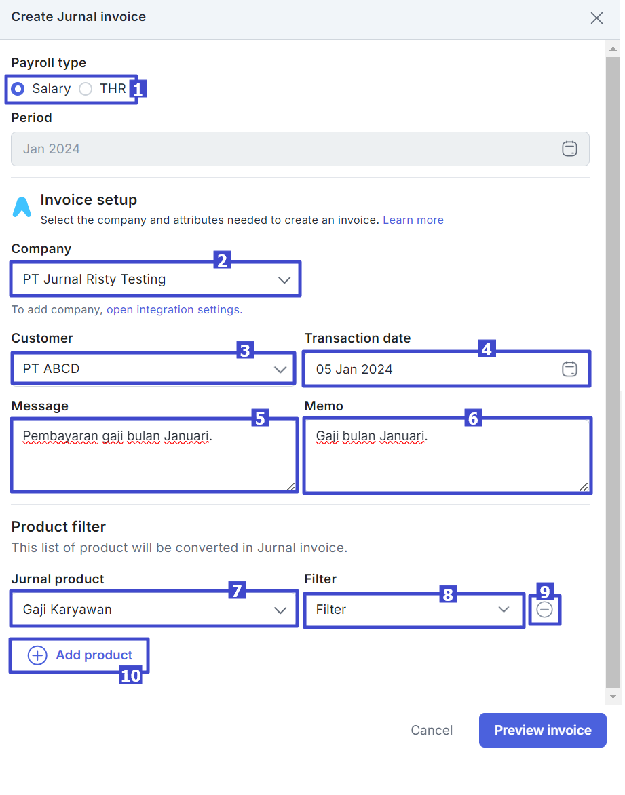The width and height of the screenshot is (625, 795).
Task: Click the plus icon beside Add product
Action: (37, 655)
